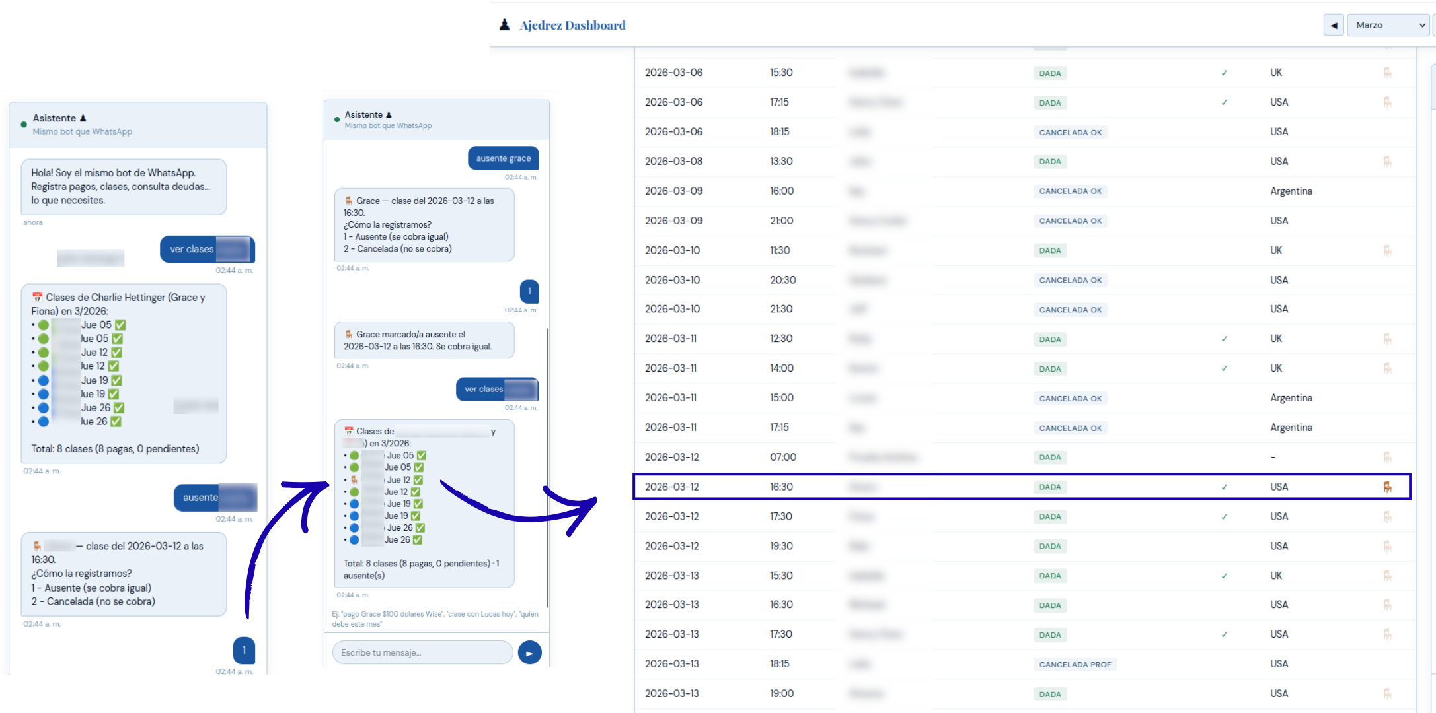Select the Escribe tu mensaje input field
This screenshot has height=713, width=1436.
[x=422, y=652]
